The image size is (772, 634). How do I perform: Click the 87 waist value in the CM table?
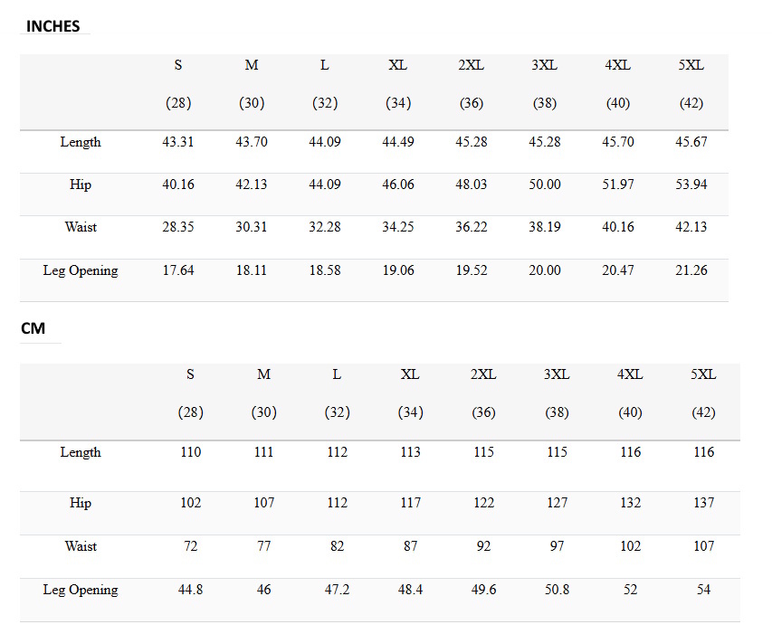click(411, 546)
